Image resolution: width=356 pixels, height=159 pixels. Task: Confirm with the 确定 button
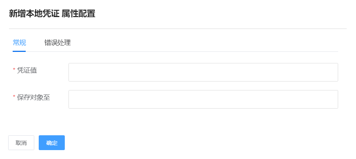[x=52, y=143]
